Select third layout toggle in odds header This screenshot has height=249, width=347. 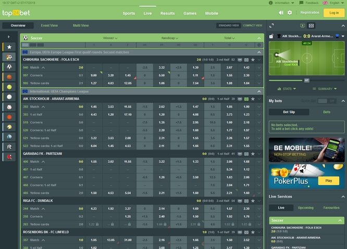(40, 45)
